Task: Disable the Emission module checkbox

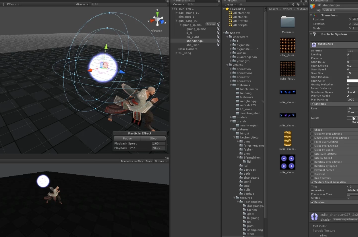Action: 312,104
